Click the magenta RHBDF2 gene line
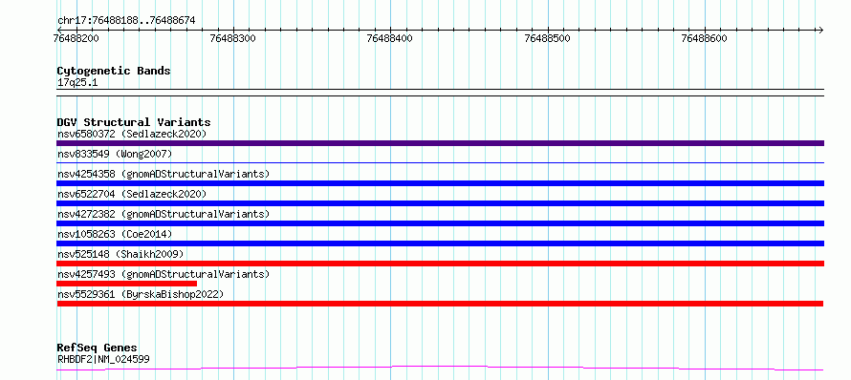Viewport: 851px width, 380px height. click(440, 369)
